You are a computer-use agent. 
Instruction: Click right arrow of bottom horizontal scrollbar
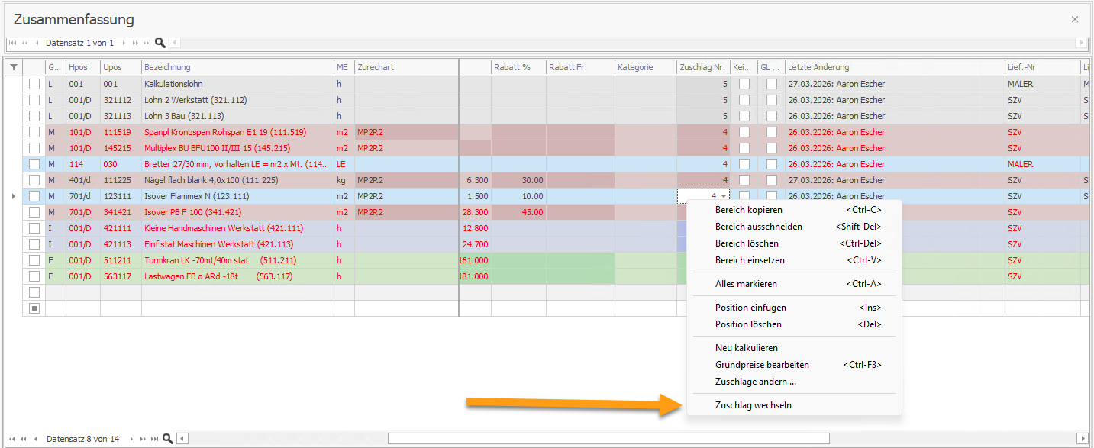click(1082, 439)
